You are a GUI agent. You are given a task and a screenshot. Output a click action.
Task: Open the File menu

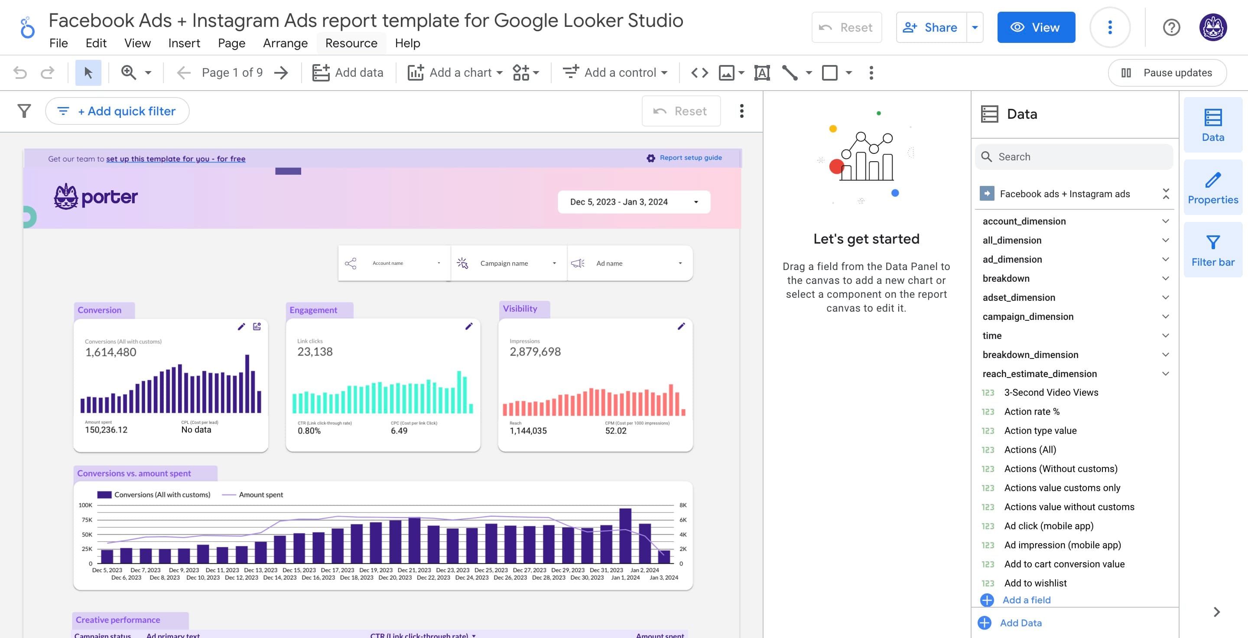(58, 43)
